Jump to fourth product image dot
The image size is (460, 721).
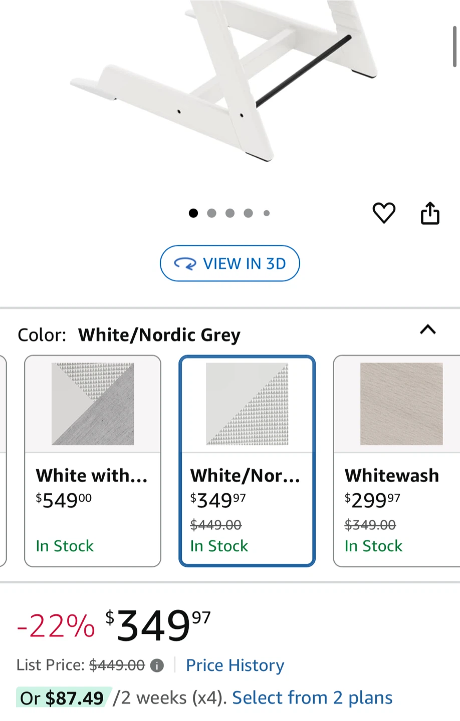coord(248,213)
